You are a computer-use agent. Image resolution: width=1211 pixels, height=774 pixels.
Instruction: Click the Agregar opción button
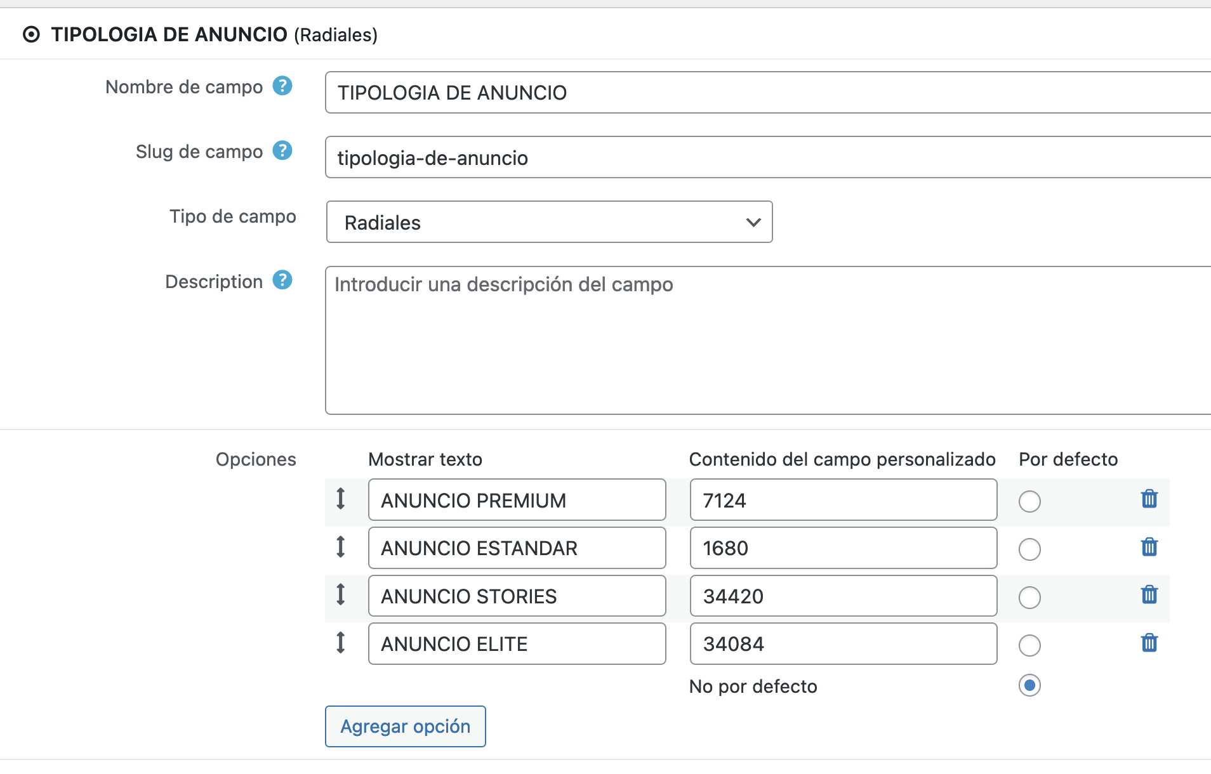pos(406,726)
